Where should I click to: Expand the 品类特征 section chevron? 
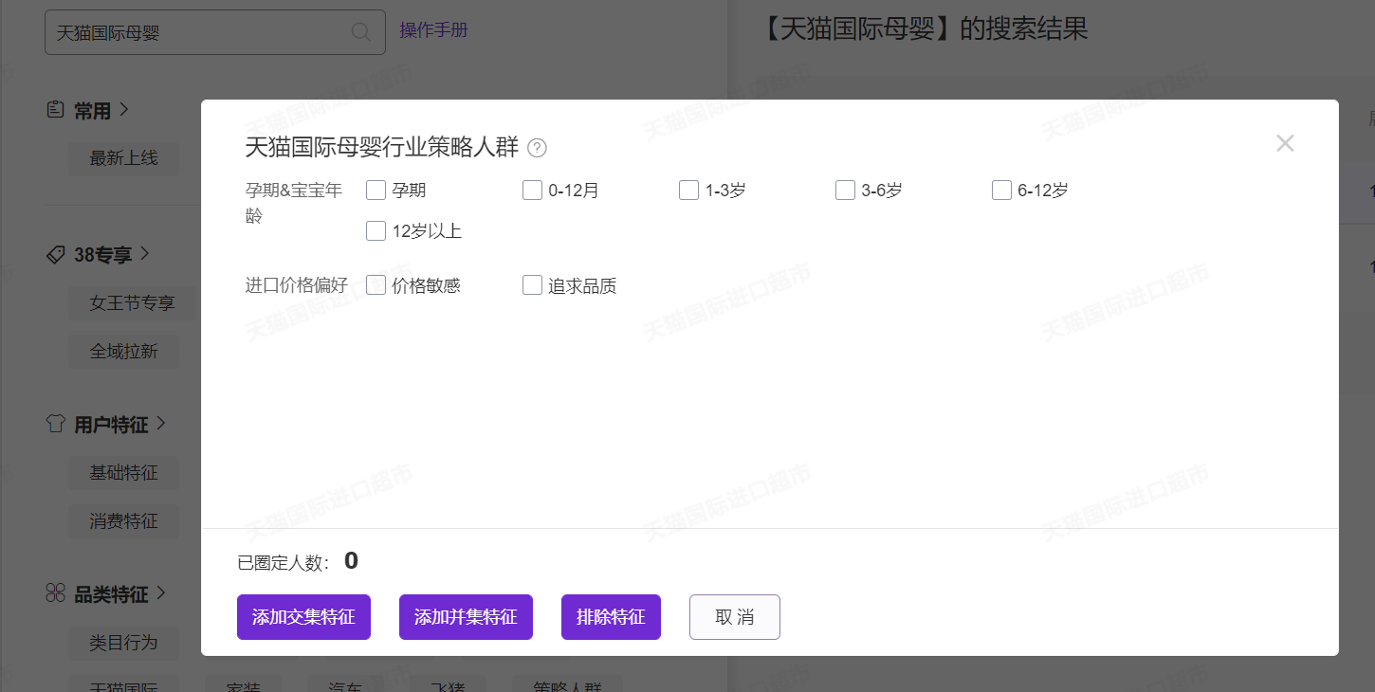coord(160,593)
